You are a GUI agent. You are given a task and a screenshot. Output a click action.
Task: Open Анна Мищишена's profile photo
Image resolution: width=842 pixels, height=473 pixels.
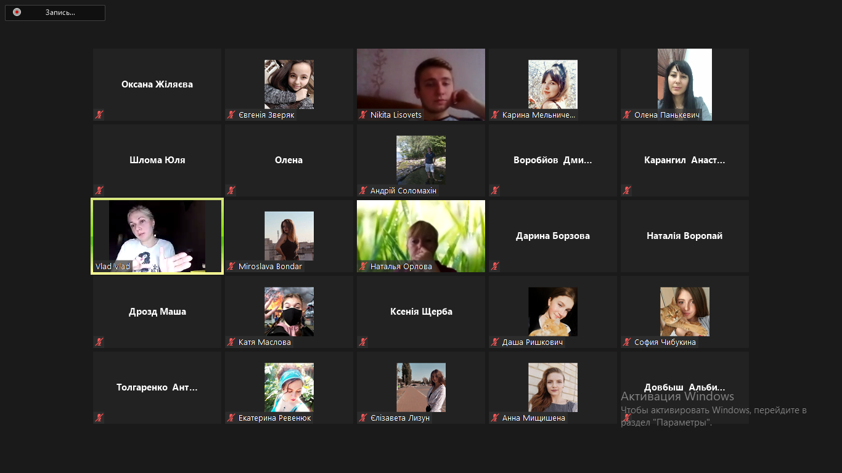click(553, 387)
